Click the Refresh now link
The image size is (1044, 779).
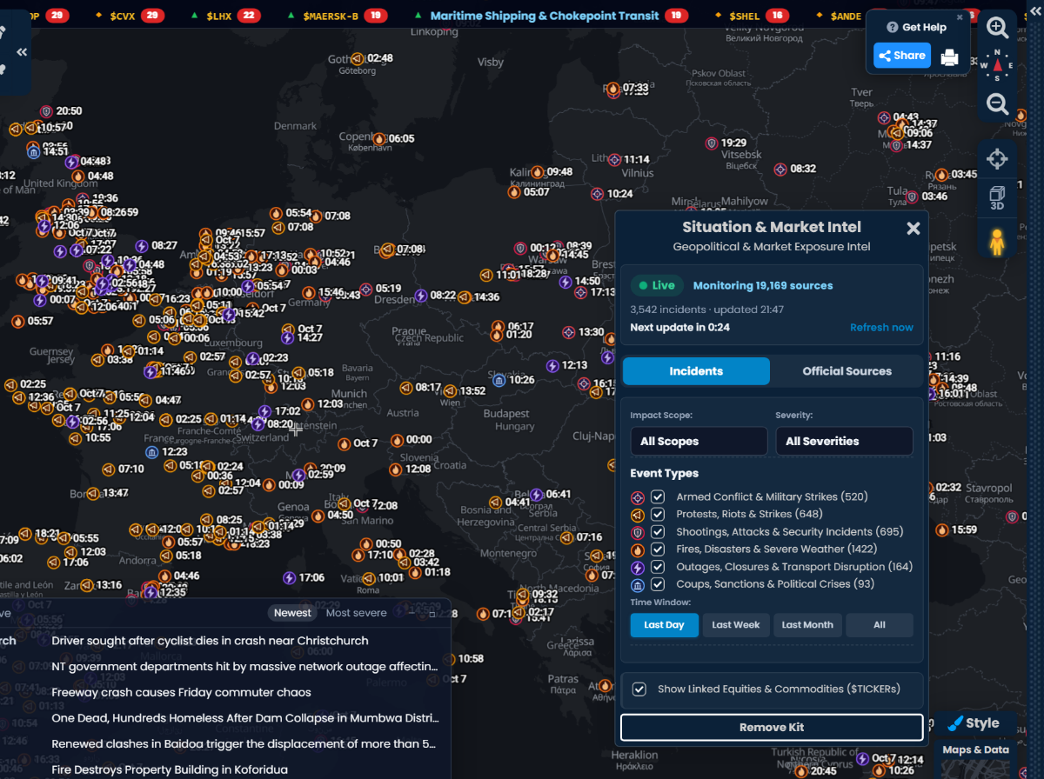tap(881, 328)
